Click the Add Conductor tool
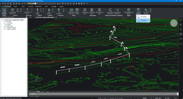 [x=59, y=11]
